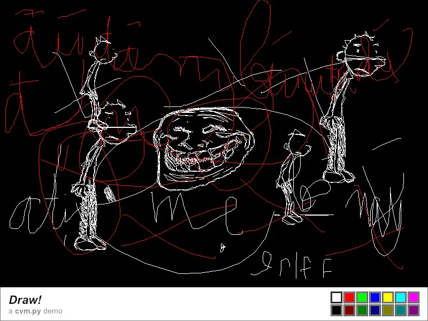Click the "a cvm.py demo" subtitle
This screenshot has width=428, height=321.
35,311
